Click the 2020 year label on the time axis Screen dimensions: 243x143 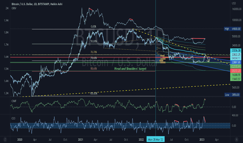pos(20,140)
